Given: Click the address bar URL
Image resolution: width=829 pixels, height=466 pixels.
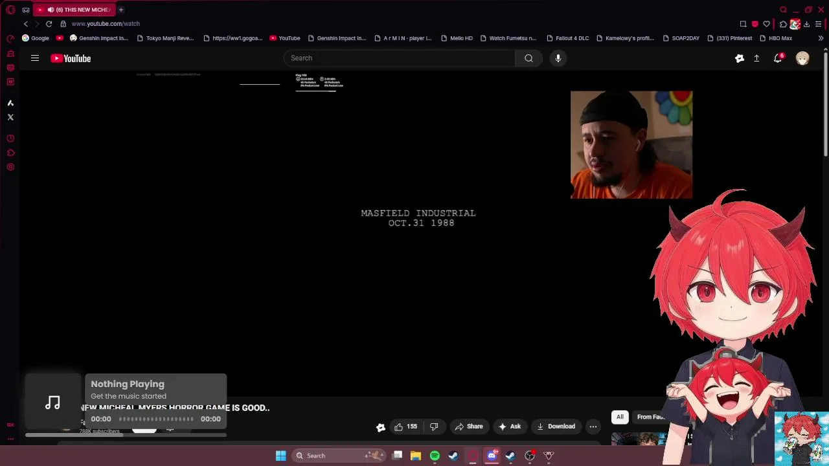Looking at the screenshot, I should (x=106, y=24).
